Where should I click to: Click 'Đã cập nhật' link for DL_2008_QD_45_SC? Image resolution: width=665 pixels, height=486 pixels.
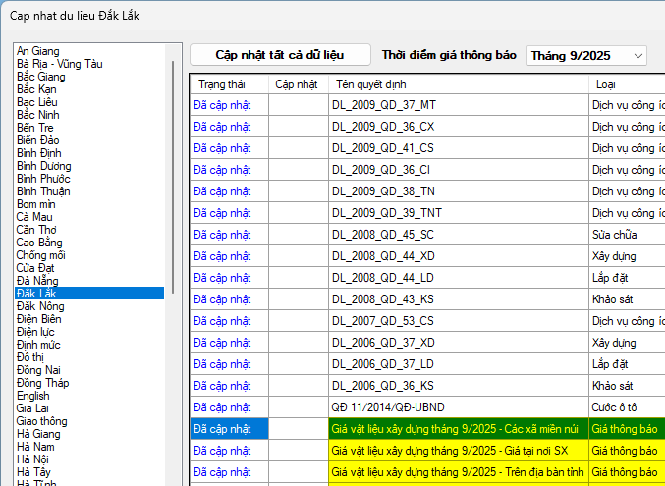tap(222, 234)
